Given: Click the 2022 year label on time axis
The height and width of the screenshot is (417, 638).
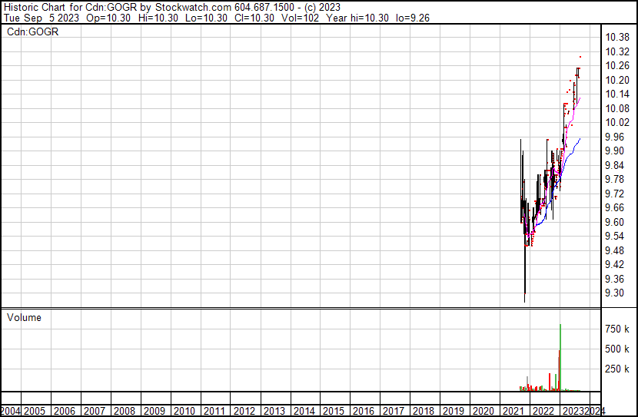Looking at the screenshot, I should point(542,411).
